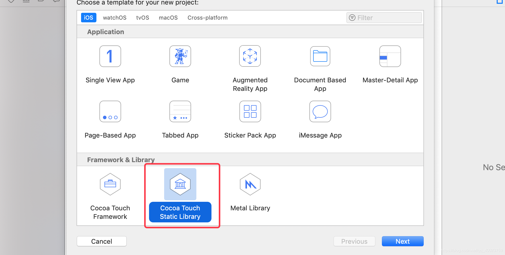The width and height of the screenshot is (505, 255).
Task: Click the Document Based App label
Action: [x=320, y=84]
